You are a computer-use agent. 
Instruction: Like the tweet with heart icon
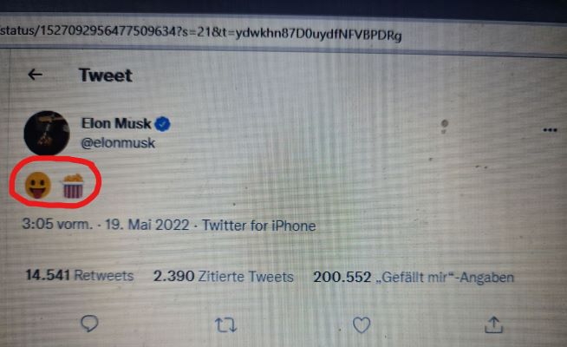point(362,324)
